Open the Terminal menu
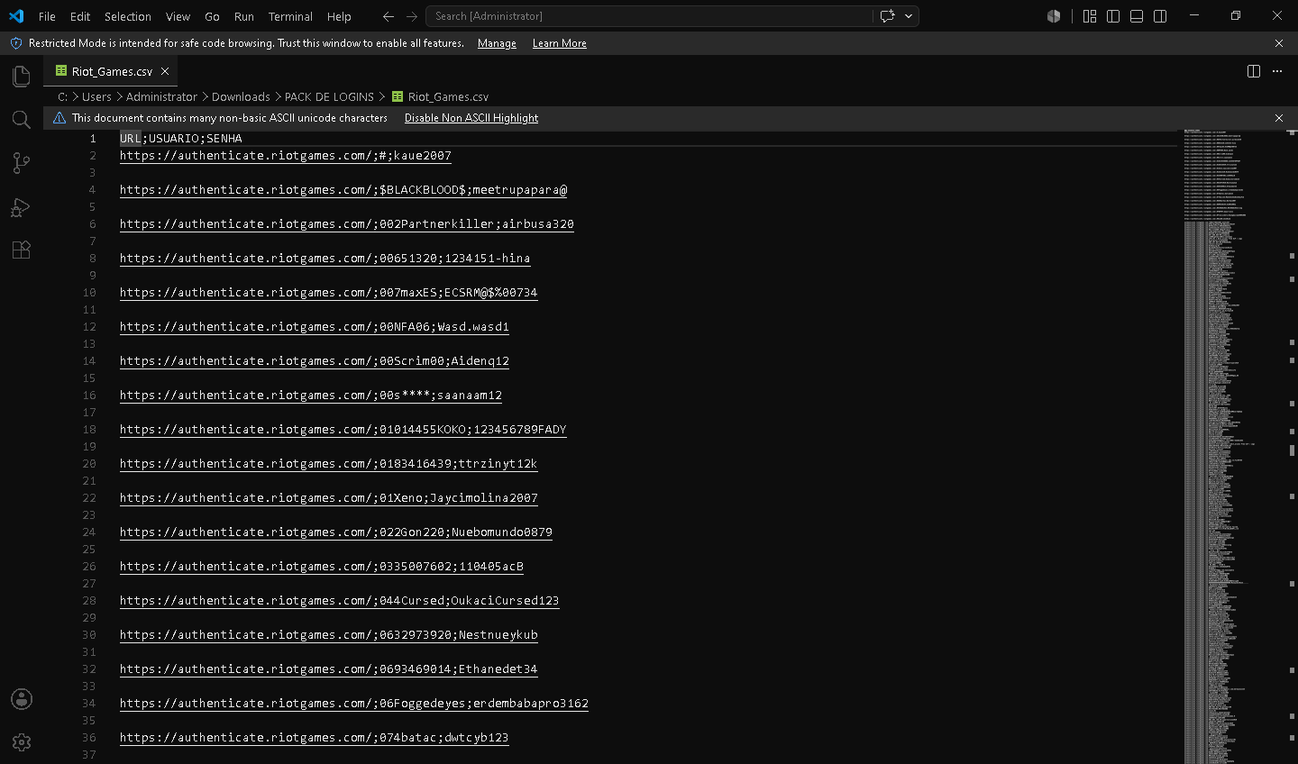 point(290,16)
